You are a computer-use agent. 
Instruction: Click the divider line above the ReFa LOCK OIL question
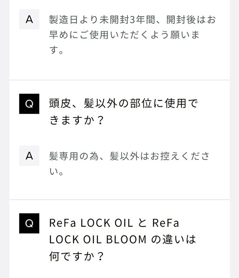click(x=119, y=200)
